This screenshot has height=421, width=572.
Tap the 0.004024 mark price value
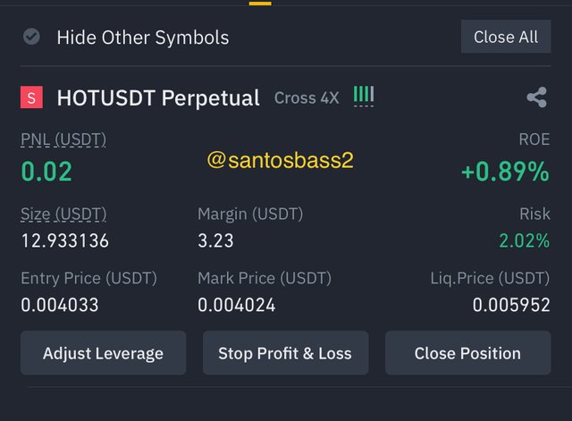236,305
